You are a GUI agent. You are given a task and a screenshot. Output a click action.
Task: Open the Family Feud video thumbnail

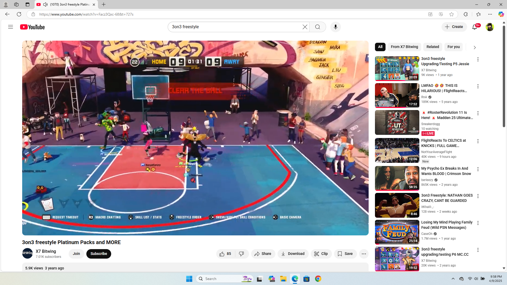pyautogui.click(x=397, y=232)
